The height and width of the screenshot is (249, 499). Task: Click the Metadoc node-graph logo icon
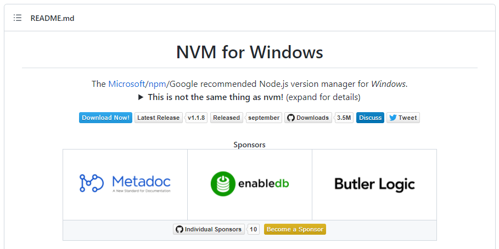click(92, 183)
